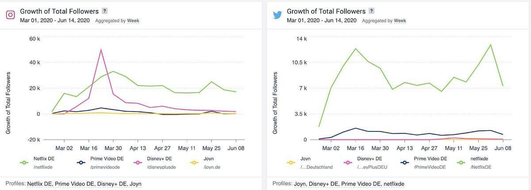Click the Disney+ peak point at Mar 23

(x=101, y=49)
